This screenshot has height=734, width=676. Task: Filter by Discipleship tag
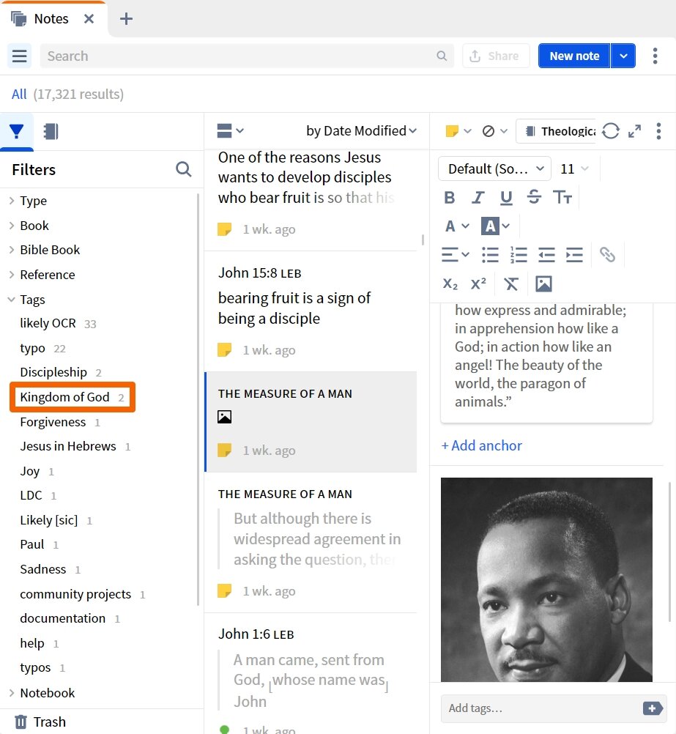tap(61, 372)
